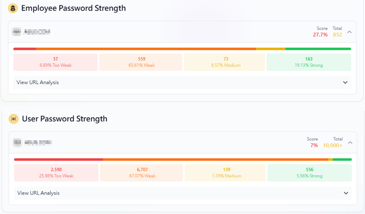Collapse the employee password card chevron
The width and height of the screenshot is (365, 214).
(x=349, y=32)
